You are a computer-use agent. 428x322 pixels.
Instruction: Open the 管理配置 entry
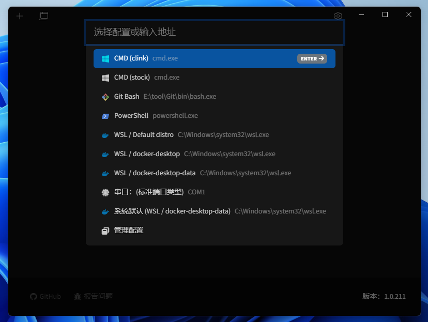[128, 230]
